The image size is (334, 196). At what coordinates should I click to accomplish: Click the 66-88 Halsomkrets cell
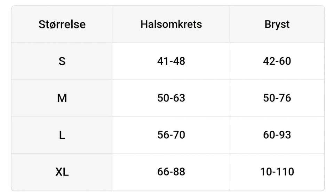[171, 172]
